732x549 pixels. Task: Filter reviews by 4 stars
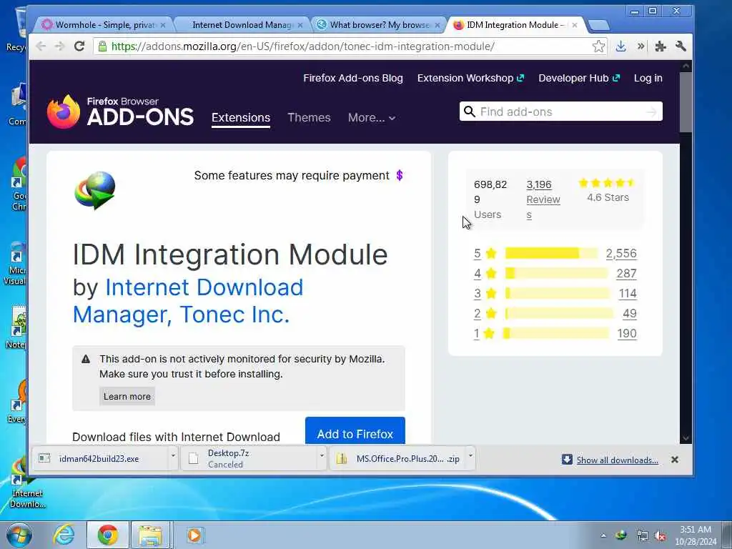[x=477, y=274]
